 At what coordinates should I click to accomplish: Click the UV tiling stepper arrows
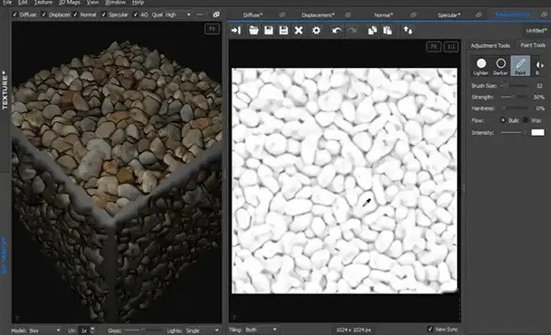pos(93,330)
